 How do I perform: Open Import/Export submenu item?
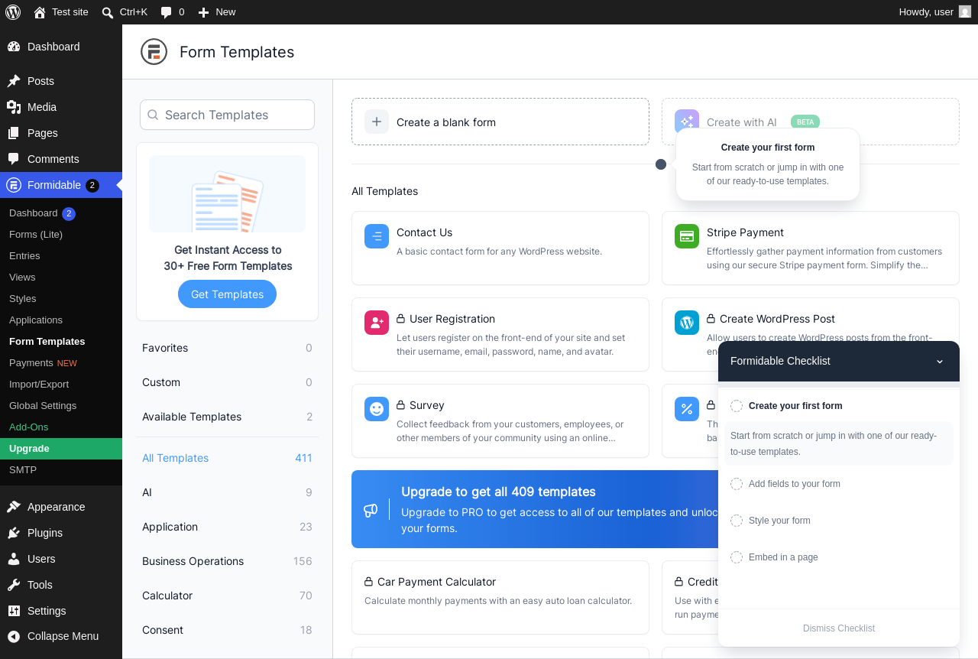pyautogui.click(x=61, y=385)
